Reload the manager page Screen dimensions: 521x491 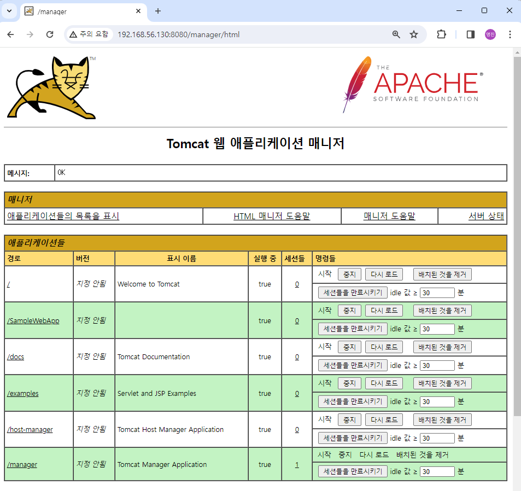pyautogui.click(x=50, y=34)
